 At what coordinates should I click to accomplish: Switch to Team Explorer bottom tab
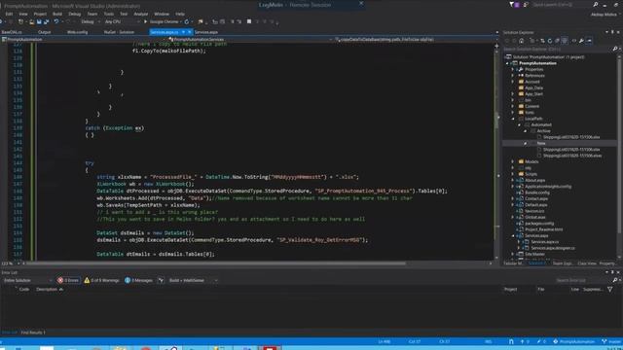[x=563, y=263]
